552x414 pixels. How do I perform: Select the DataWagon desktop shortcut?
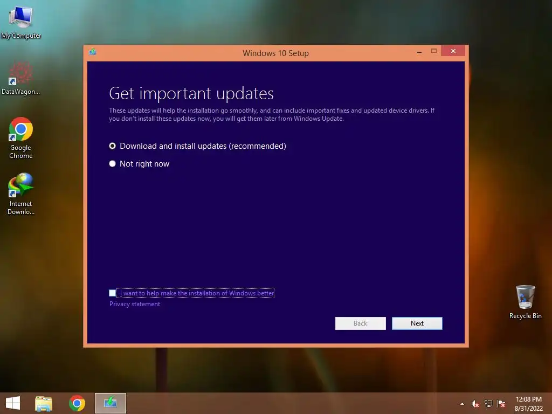coord(21,78)
